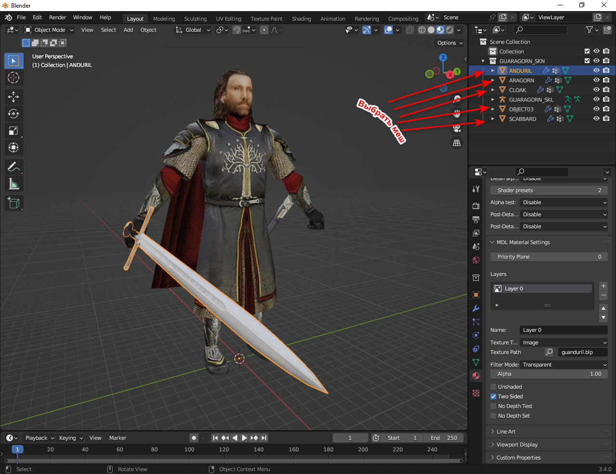Open the Render properties tab
This screenshot has height=474, width=616.
(x=476, y=206)
